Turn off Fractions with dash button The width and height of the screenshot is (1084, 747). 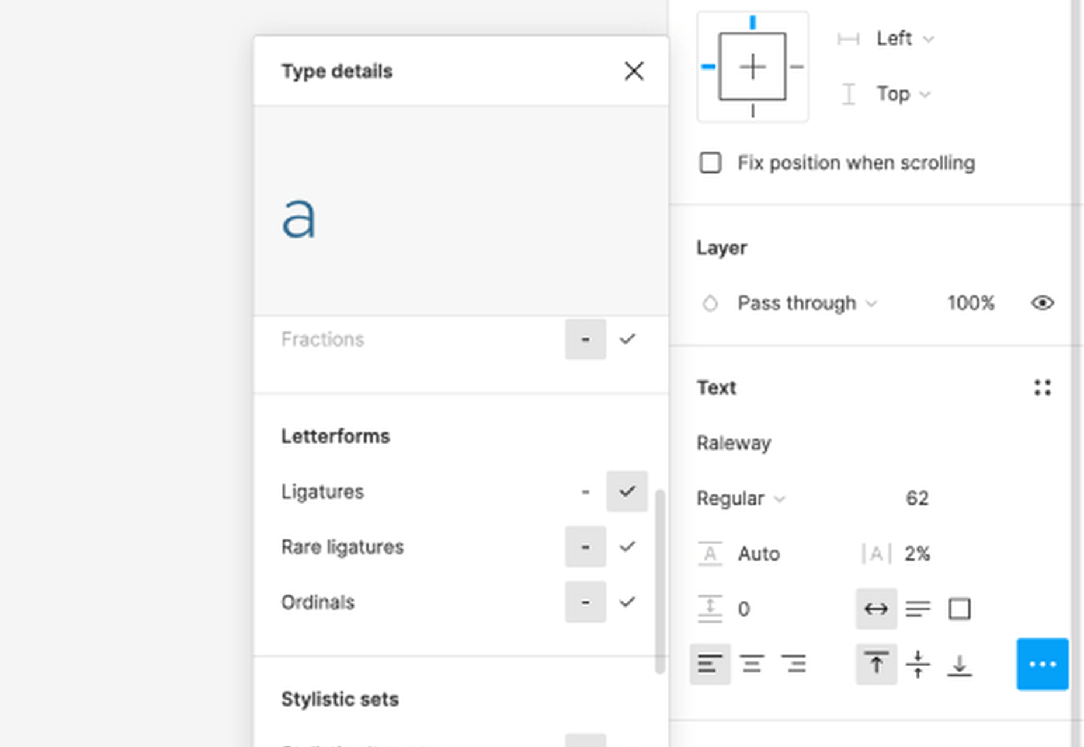[586, 339]
